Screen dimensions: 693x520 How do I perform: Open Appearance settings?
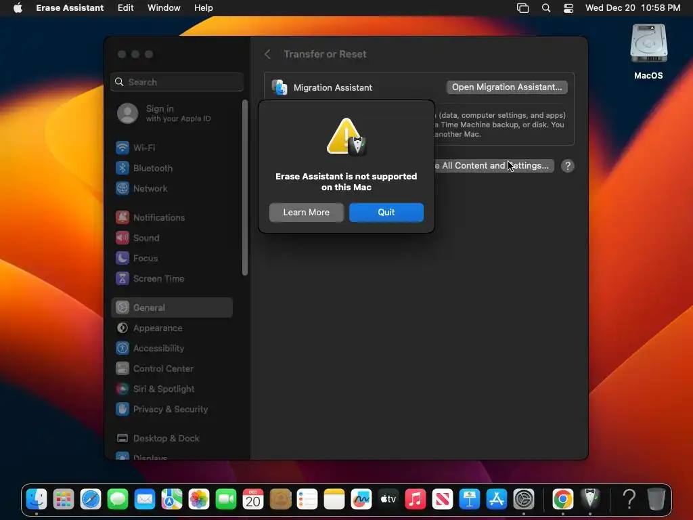pyautogui.click(x=173, y=328)
